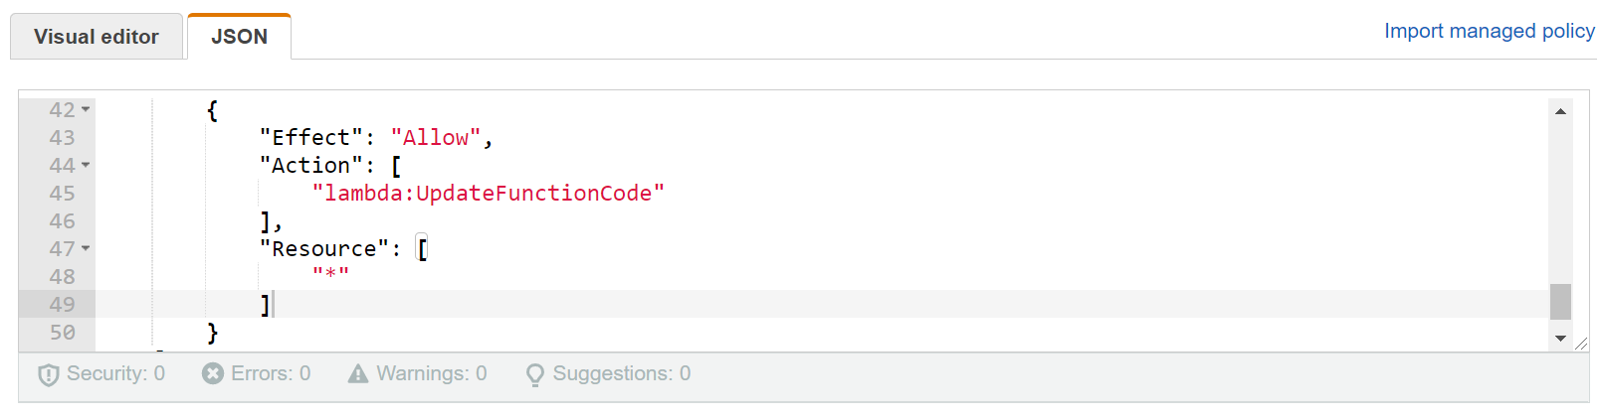Place cursor on the lambda:UpdateFunctionCode string
This screenshot has width=1603, height=420.
(x=488, y=193)
